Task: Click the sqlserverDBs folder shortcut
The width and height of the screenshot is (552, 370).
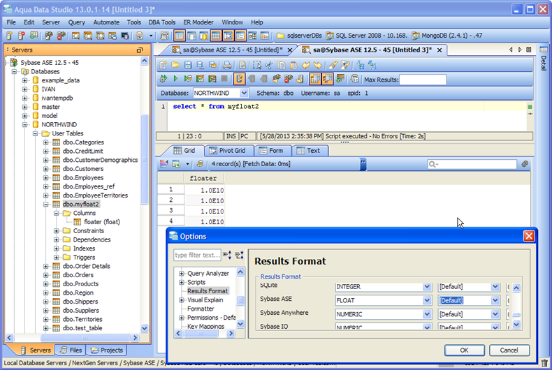Action: pyautogui.click(x=299, y=36)
